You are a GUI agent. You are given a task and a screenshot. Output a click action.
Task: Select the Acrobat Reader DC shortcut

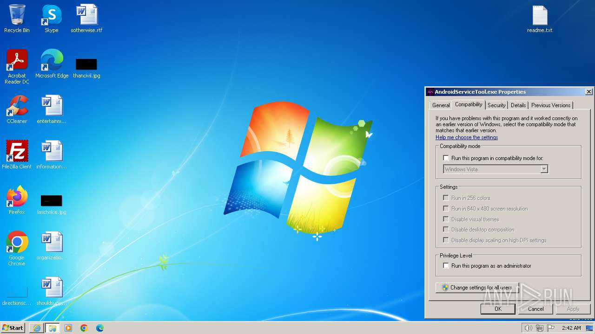click(17, 67)
